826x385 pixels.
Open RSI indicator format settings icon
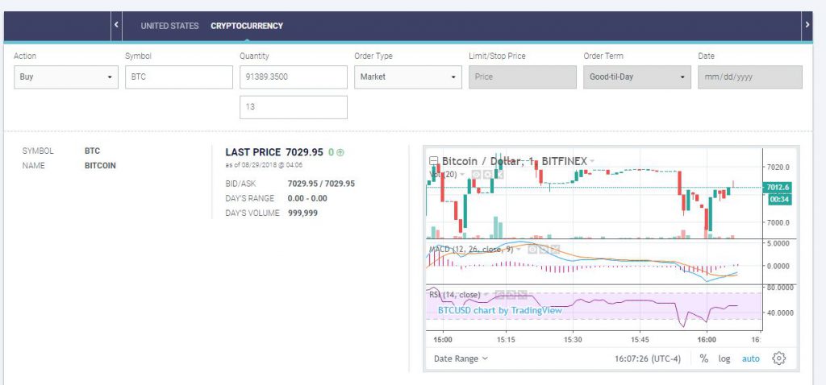click(511, 295)
